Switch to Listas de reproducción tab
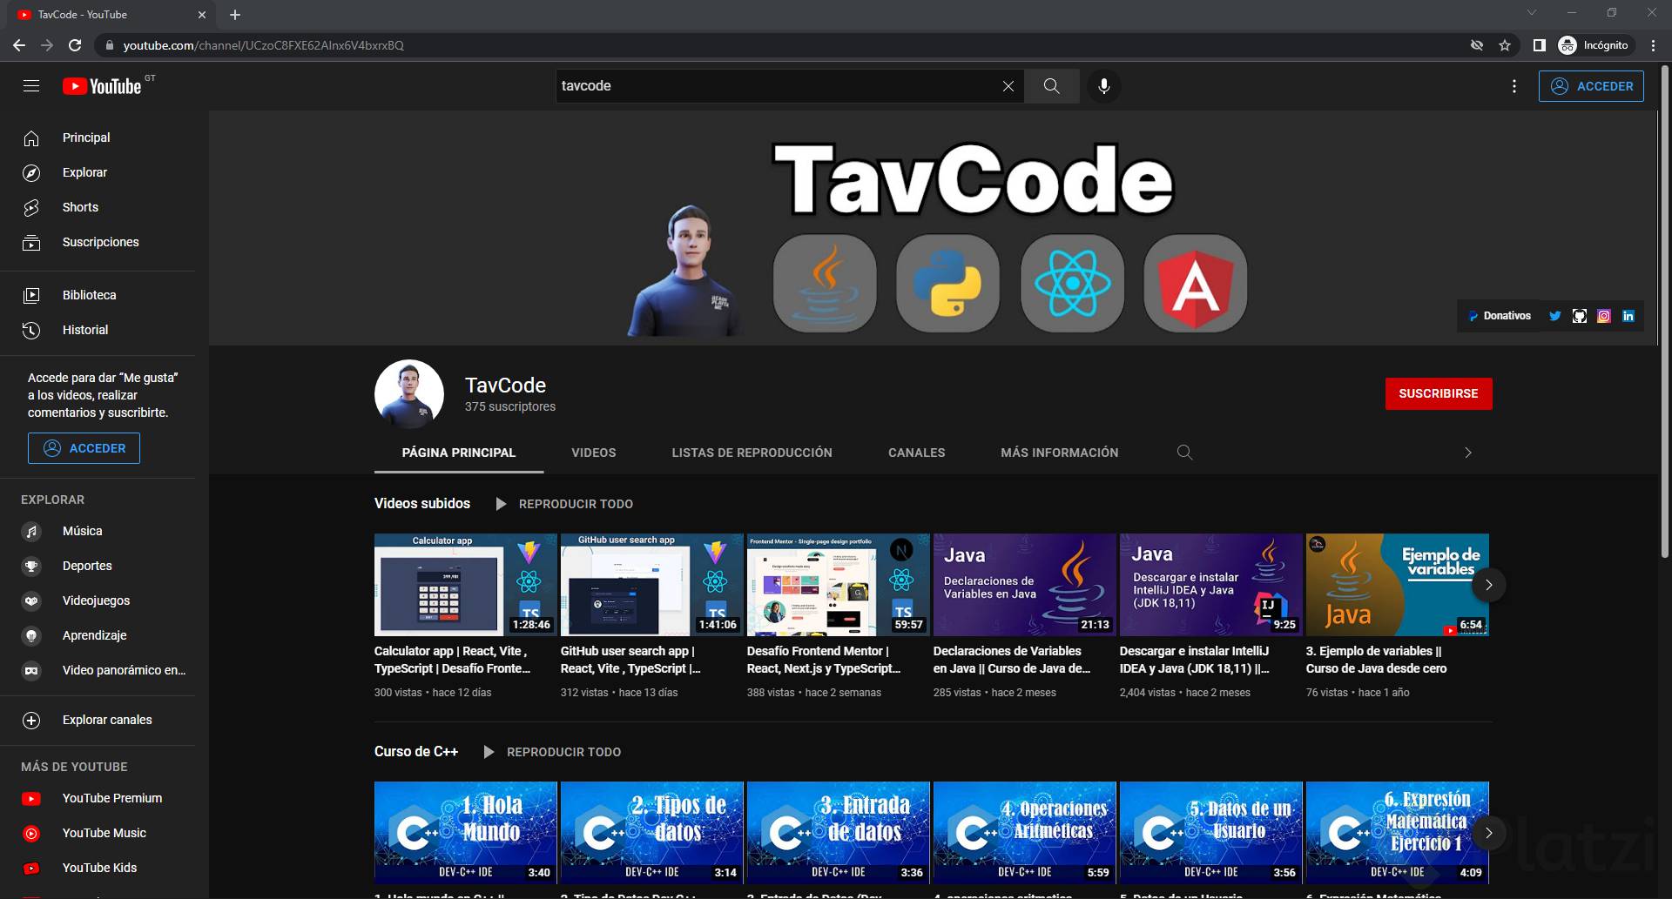The height and width of the screenshot is (899, 1672). click(x=752, y=453)
